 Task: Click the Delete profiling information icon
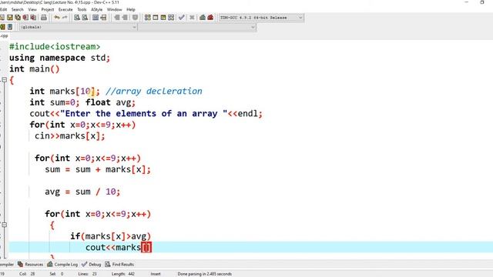(x=210, y=18)
